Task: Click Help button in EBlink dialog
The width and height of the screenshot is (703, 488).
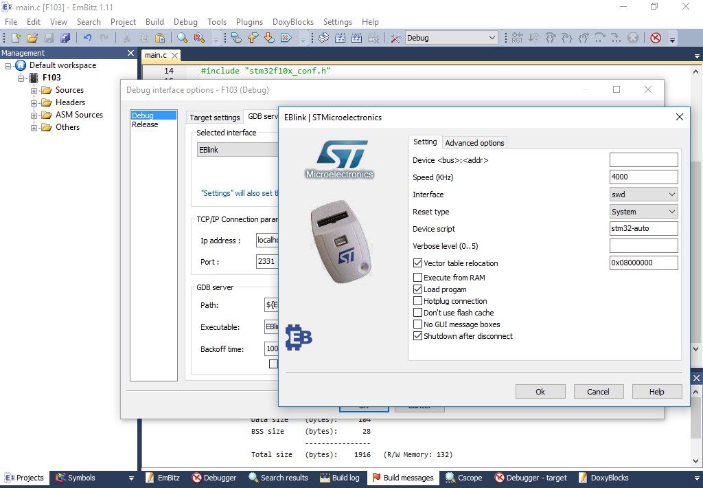Action: pos(657,392)
